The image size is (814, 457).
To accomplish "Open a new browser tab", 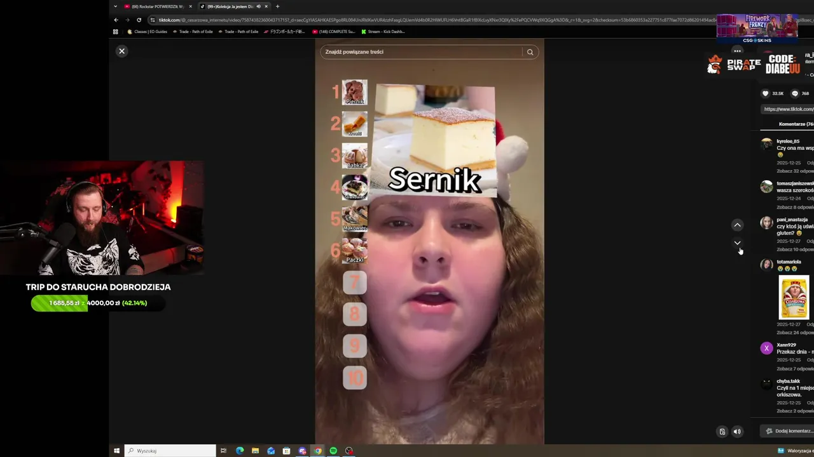I will pos(277,6).
